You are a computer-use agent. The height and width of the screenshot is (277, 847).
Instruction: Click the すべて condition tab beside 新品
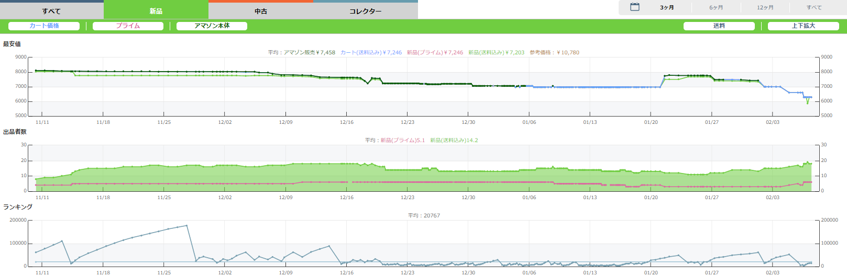coord(51,11)
